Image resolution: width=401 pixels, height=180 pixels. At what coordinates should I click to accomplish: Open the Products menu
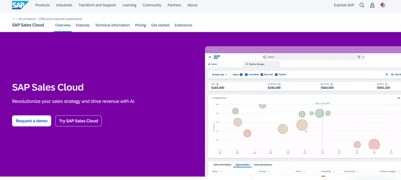(42, 5)
